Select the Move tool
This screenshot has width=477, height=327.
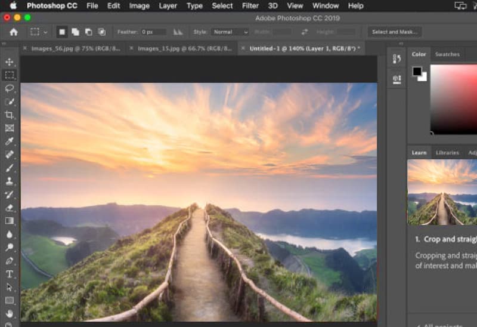pyautogui.click(x=10, y=62)
